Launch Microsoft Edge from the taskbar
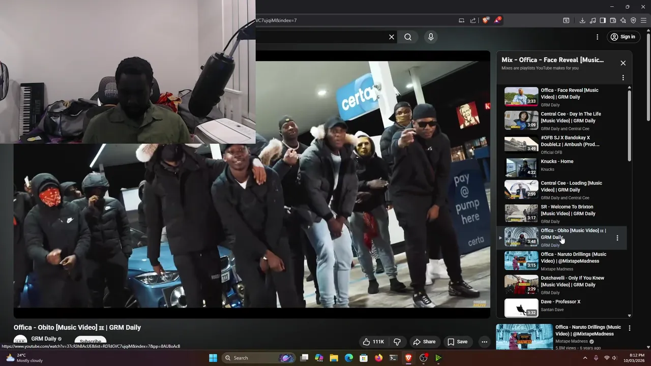The image size is (651, 366). (x=349, y=358)
